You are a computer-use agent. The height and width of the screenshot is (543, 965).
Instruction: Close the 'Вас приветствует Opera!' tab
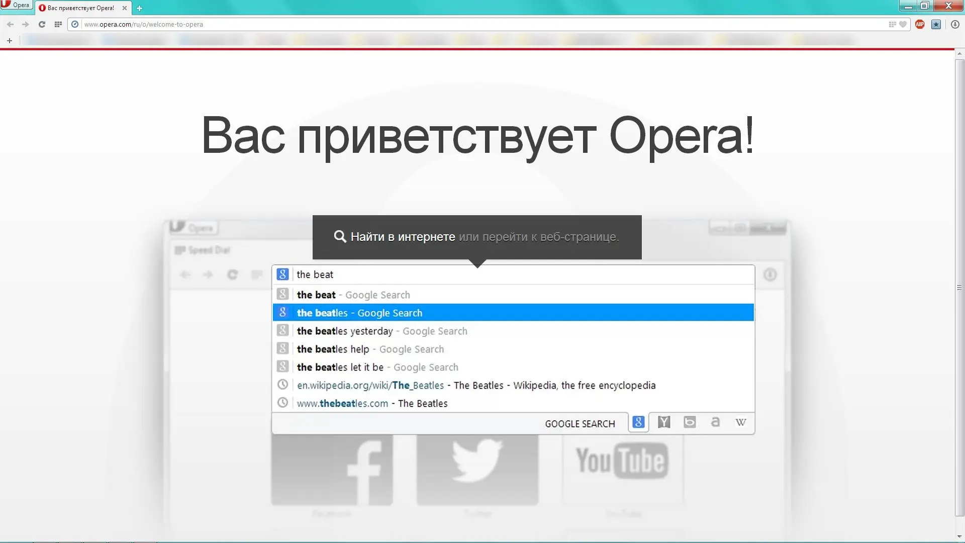pyautogui.click(x=125, y=8)
